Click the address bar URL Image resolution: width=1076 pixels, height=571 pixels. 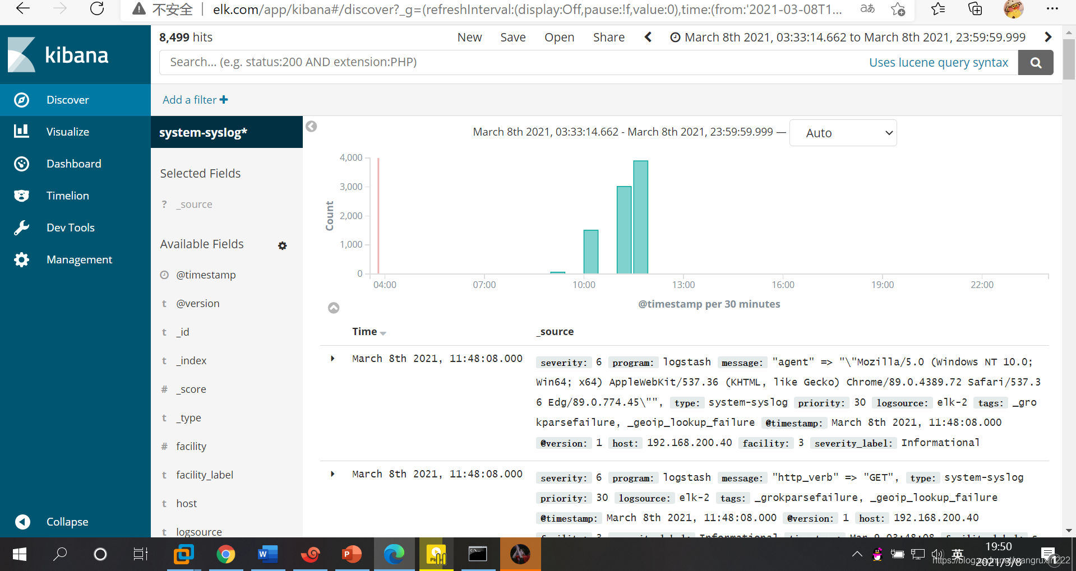[x=527, y=9]
